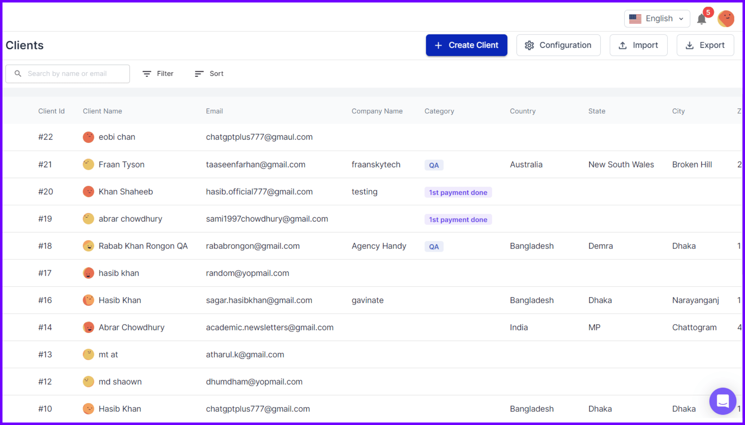Click client id #22
This screenshot has width=745, height=425.
pyautogui.click(x=45, y=137)
